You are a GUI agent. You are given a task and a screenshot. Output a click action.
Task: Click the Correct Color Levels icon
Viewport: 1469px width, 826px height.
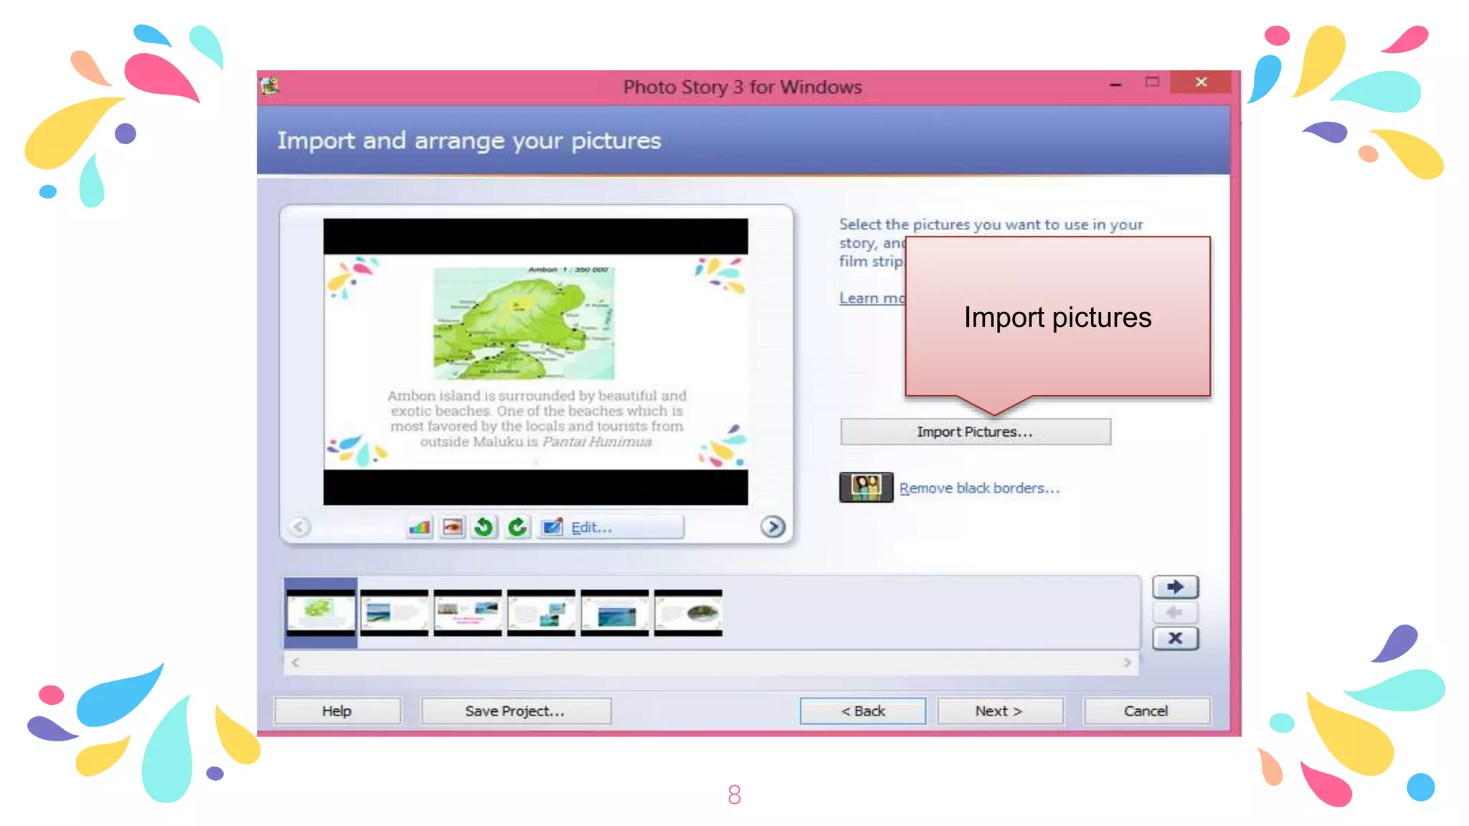[420, 528]
